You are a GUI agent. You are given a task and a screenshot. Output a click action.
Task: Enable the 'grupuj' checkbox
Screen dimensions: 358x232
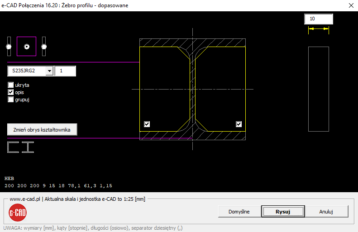pyautogui.click(x=10, y=99)
